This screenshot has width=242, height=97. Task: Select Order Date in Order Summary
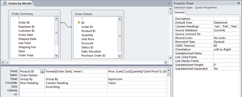click(x=26, y=35)
